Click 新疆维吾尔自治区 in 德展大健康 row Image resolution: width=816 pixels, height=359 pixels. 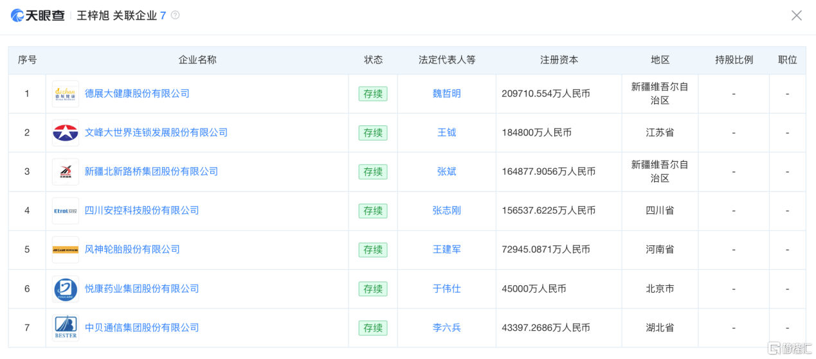660,94
